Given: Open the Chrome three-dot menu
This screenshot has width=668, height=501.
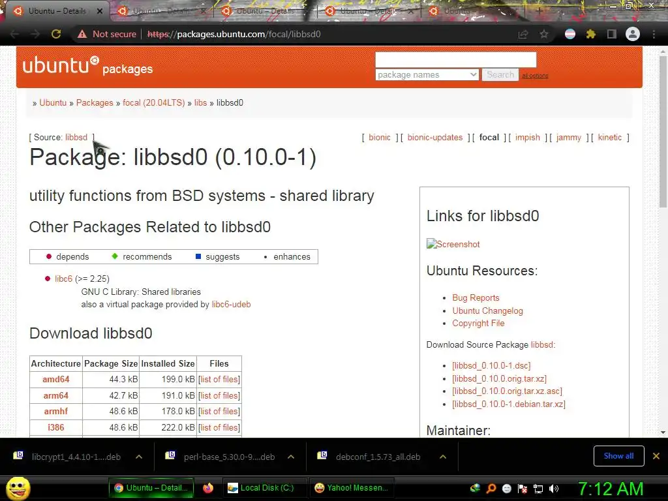Looking at the screenshot, I should click(x=654, y=34).
